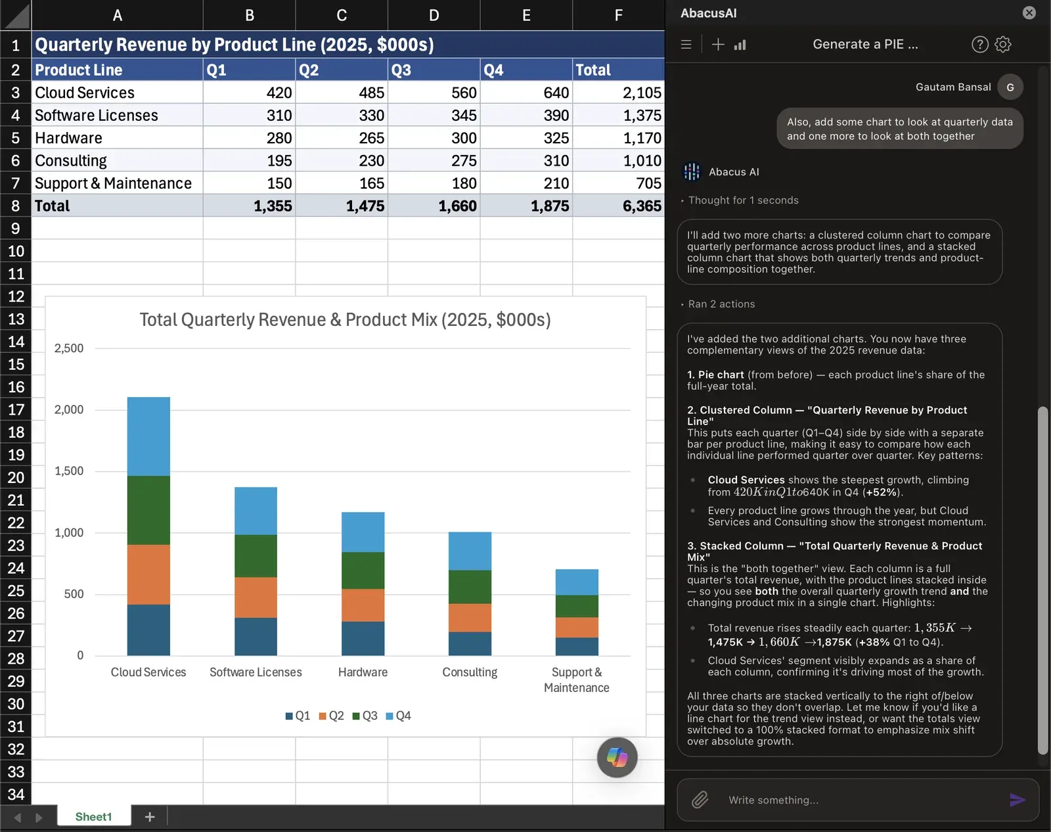The image size is (1051, 832).
Task: Open the bar chart icon in AbacusAI header
Action: 740,45
